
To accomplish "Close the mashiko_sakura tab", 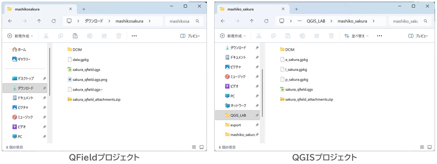I will [283, 9].
